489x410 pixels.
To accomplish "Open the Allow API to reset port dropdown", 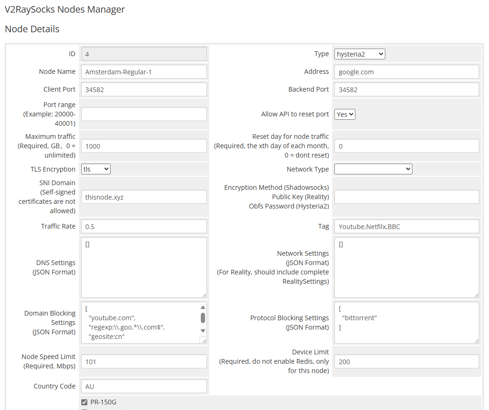I will coord(345,114).
